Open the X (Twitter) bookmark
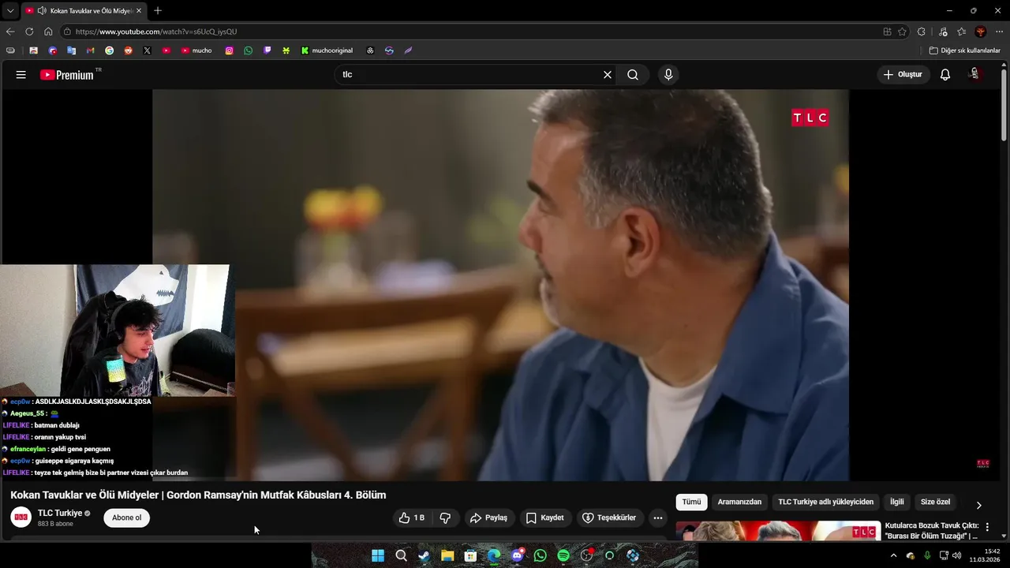 point(147,50)
